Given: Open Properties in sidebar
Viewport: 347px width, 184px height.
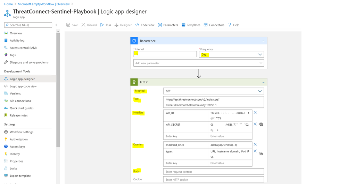Looking at the screenshot, I should tap(16, 161).
